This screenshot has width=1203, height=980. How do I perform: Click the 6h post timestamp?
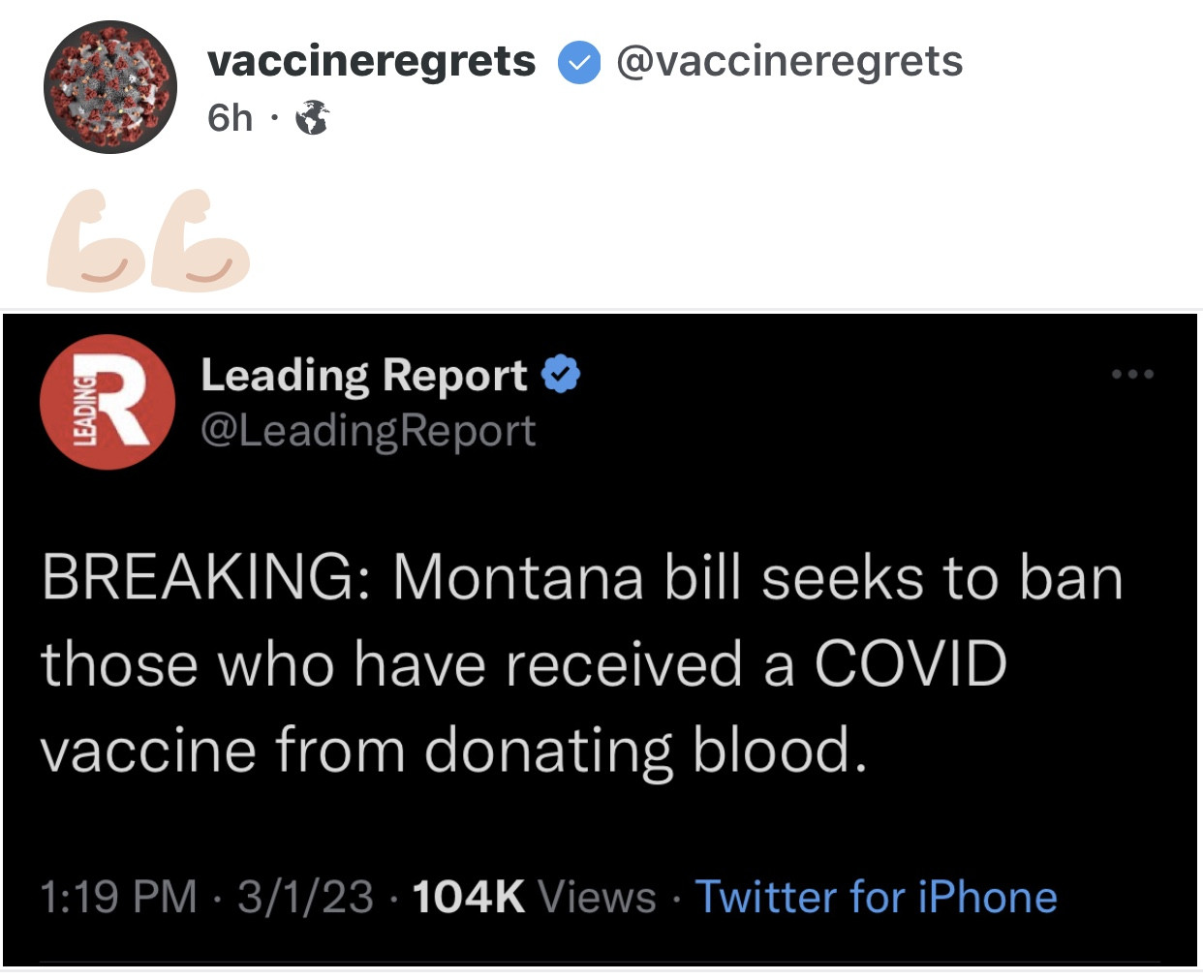230,118
